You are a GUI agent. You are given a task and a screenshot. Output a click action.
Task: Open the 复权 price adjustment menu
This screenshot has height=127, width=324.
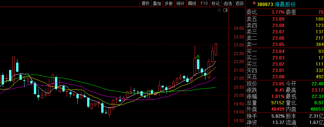[145, 3]
